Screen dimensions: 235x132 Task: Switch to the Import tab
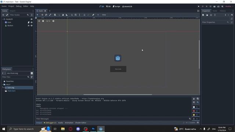coord(12,11)
